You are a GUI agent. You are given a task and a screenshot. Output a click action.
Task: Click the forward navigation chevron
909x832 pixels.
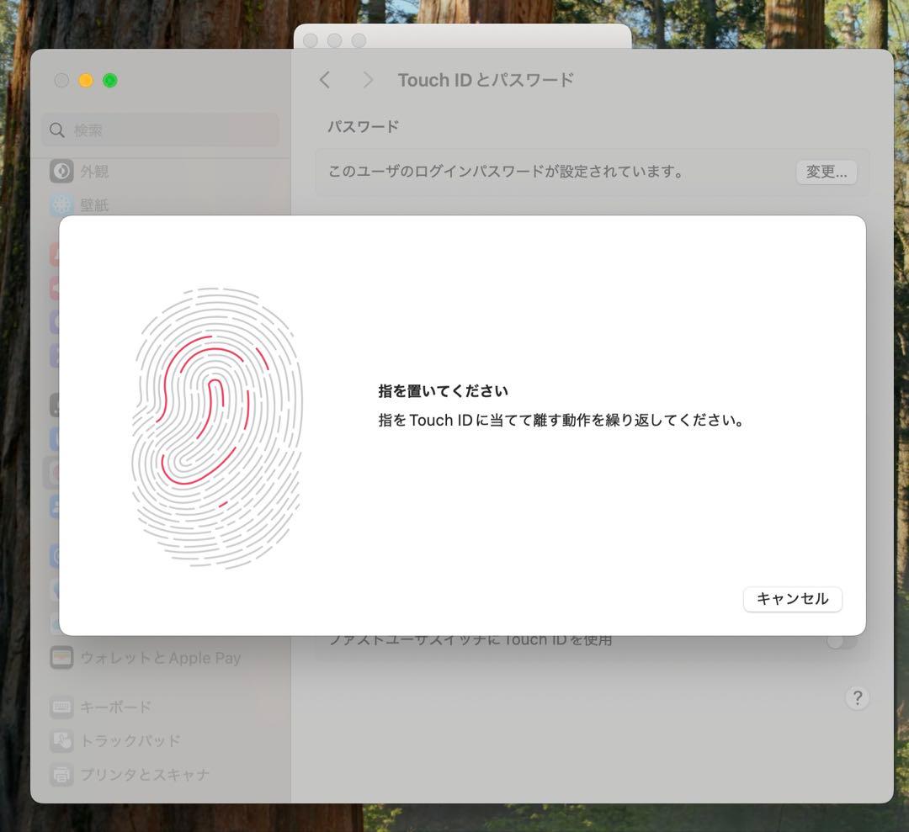(x=367, y=79)
